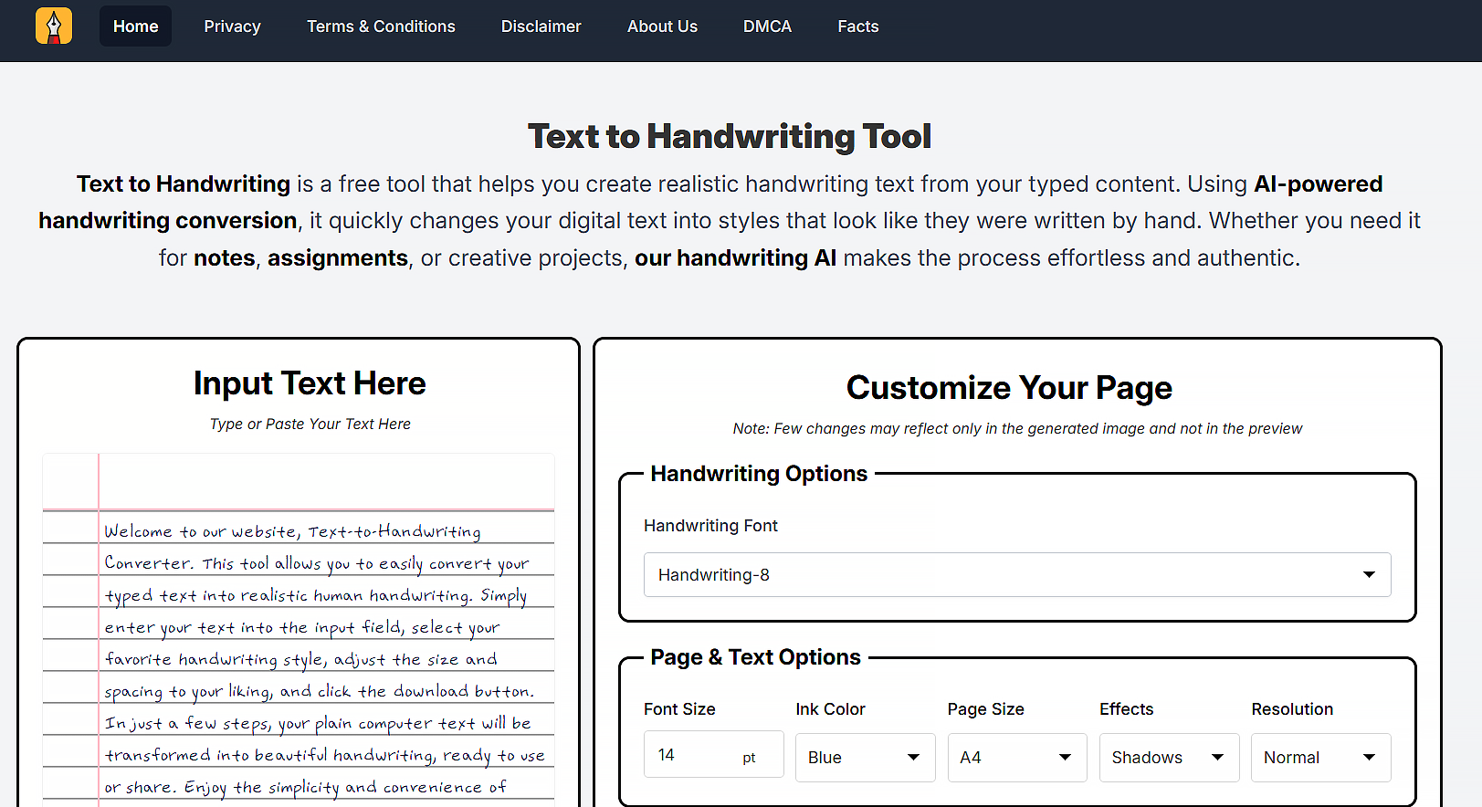Go to the Privacy page

[x=232, y=26]
